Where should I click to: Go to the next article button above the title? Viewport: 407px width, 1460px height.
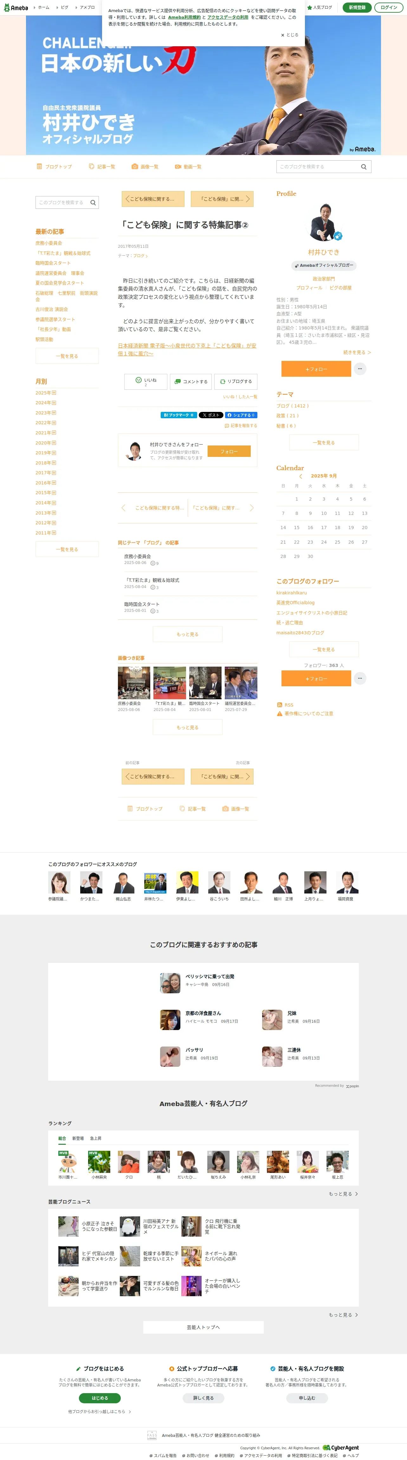click(222, 199)
